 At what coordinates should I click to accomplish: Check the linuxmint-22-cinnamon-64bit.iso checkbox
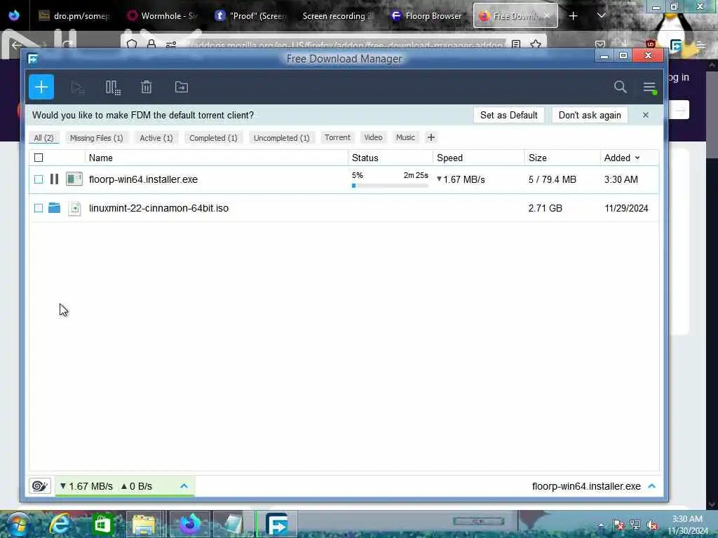(39, 208)
